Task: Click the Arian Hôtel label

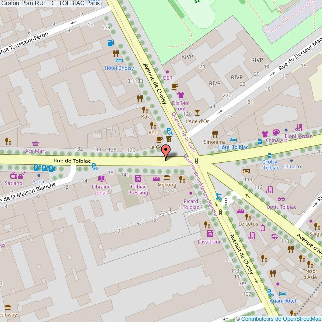Action: click(283, 301)
